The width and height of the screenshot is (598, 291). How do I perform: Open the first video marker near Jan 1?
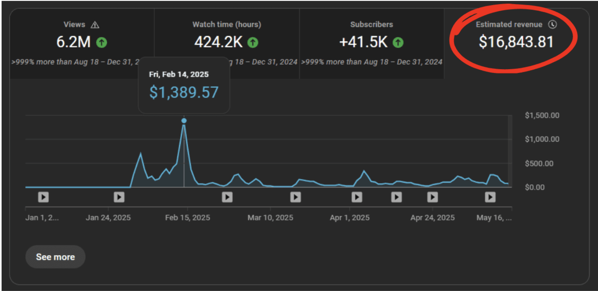click(x=43, y=197)
